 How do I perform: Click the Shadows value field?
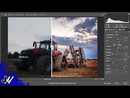126,55
